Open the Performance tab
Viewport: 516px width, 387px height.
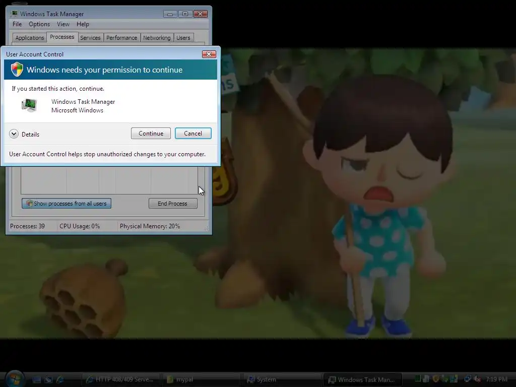pyautogui.click(x=121, y=37)
